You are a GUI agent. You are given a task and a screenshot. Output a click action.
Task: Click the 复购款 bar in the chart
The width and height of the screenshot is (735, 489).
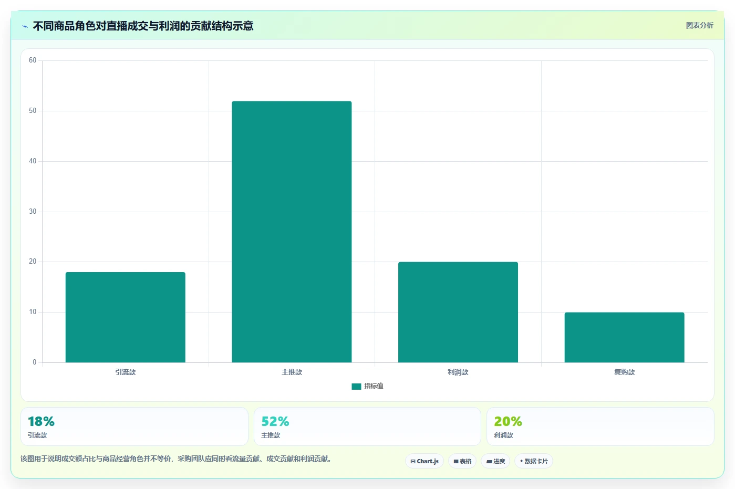click(x=624, y=337)
